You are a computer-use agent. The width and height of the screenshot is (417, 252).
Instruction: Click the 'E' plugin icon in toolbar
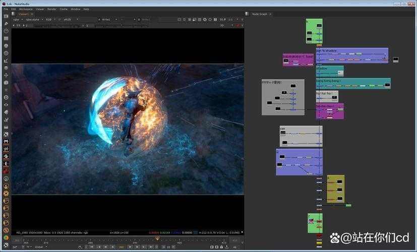pyautogui.click(x=6, y=164)
